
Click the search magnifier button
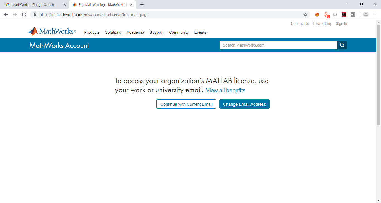click(x=342, y=45)
